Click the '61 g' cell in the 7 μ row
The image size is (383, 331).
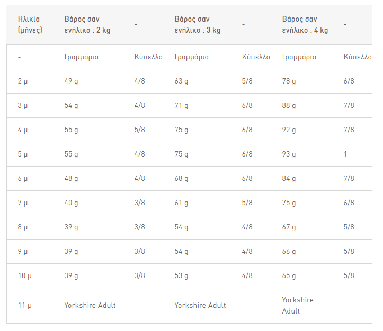click(181, 203)
